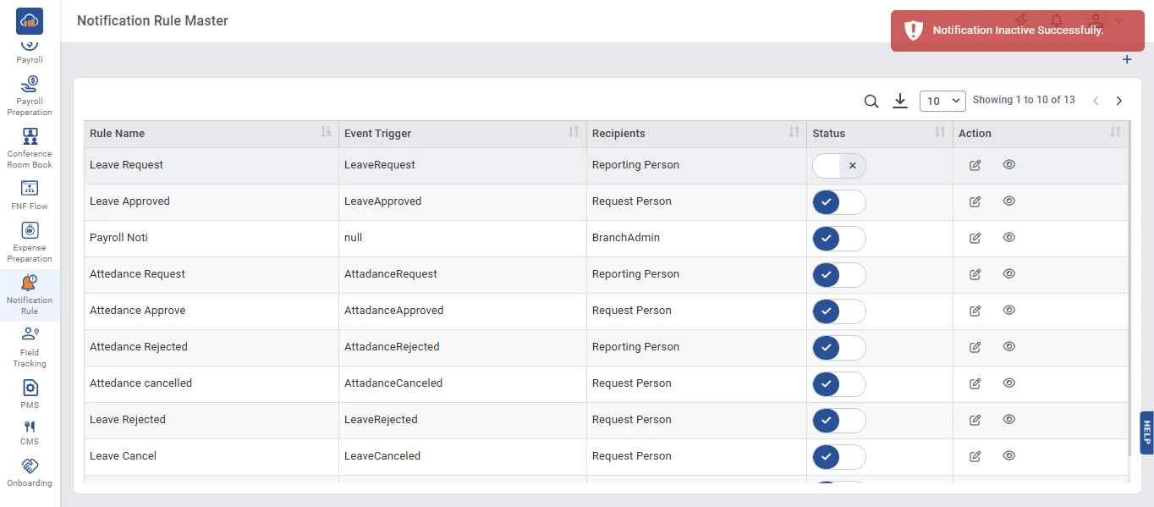Click the plus icon to add rule
This screenshot has height=507, width=1154.
point(1126,60)
